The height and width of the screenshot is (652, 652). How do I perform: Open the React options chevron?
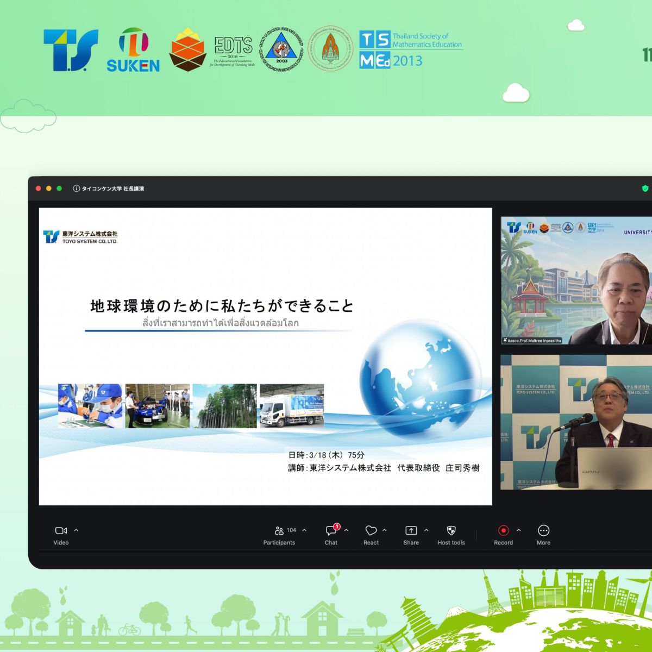coord(385,530)
